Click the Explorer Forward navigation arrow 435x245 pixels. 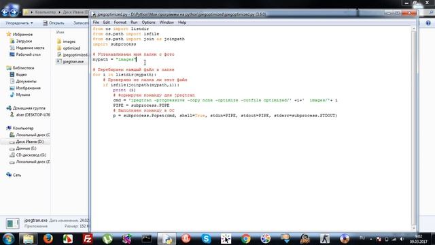point(14,12)
